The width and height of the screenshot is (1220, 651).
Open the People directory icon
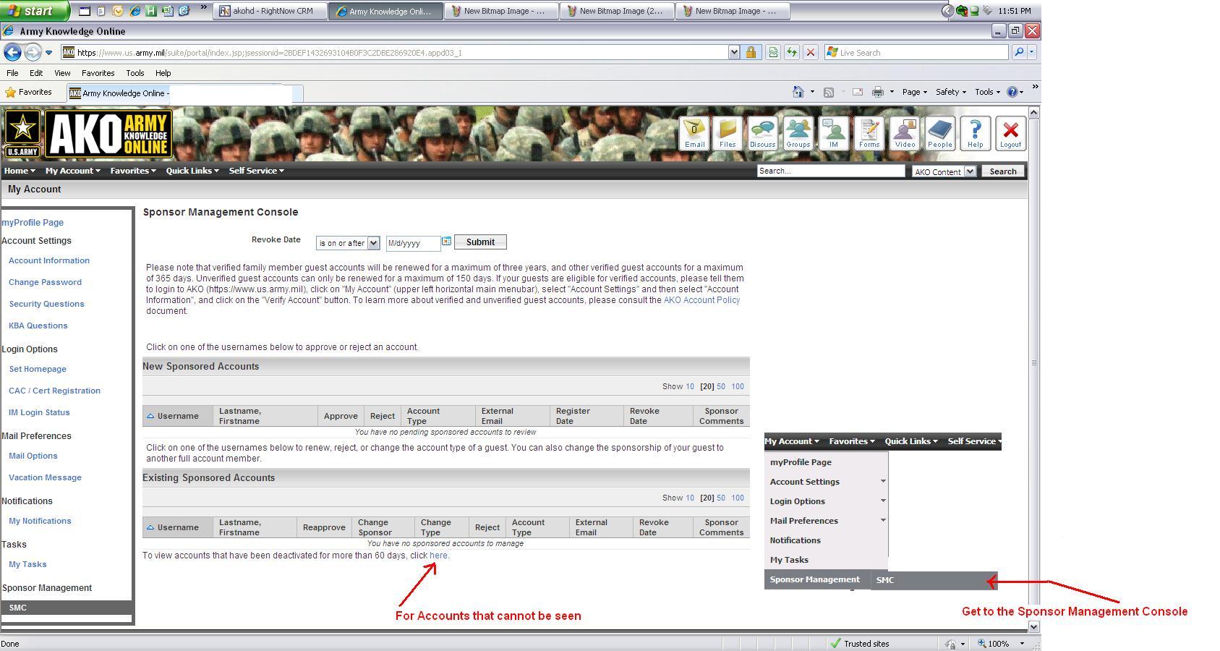[939, 133]
